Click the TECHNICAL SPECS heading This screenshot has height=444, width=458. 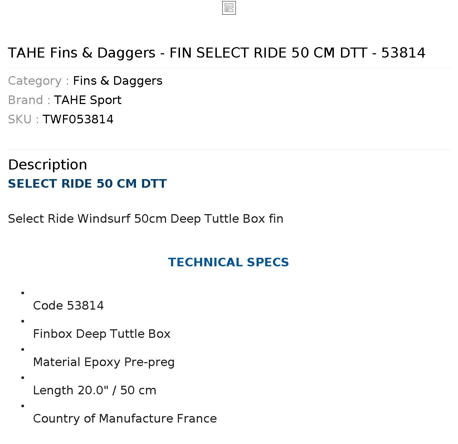point(229,262)
